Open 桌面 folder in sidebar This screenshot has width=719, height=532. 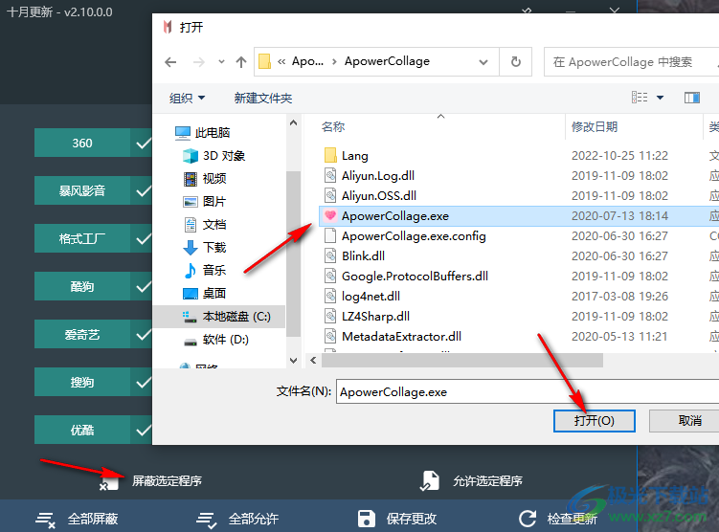(205, 293)
